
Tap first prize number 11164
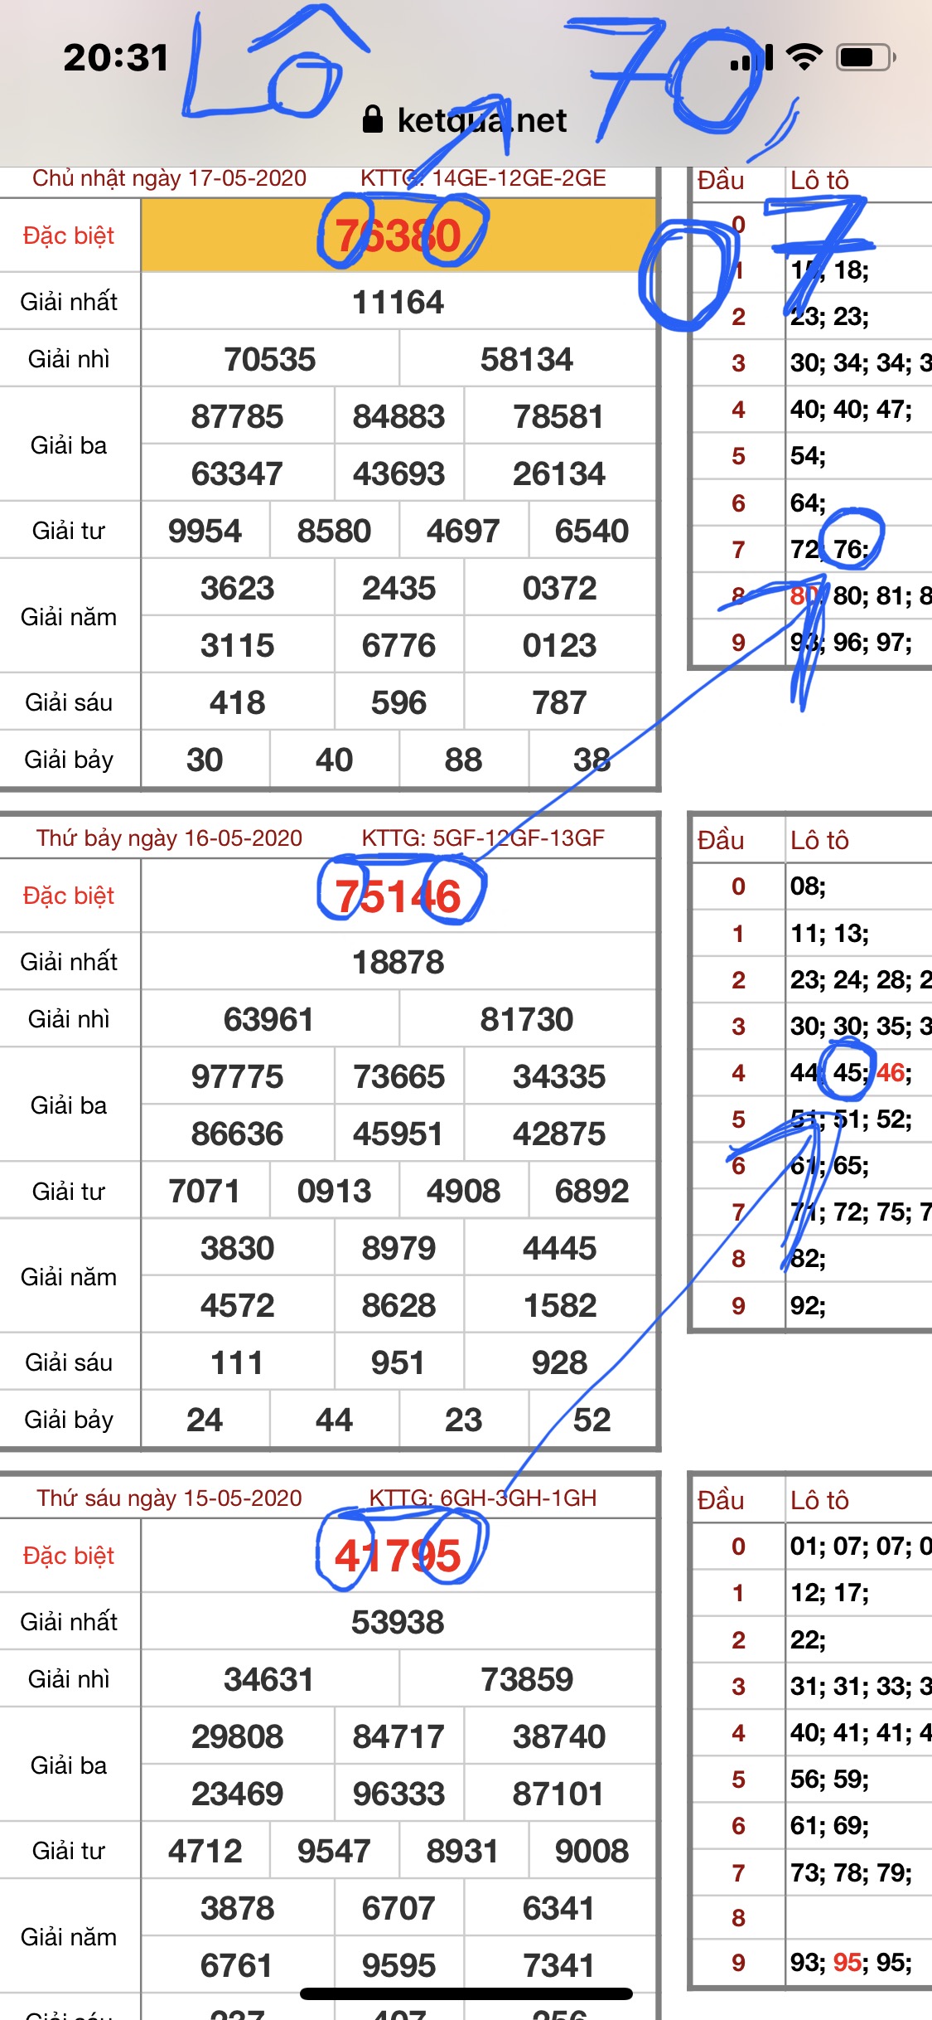coord(398,303)
